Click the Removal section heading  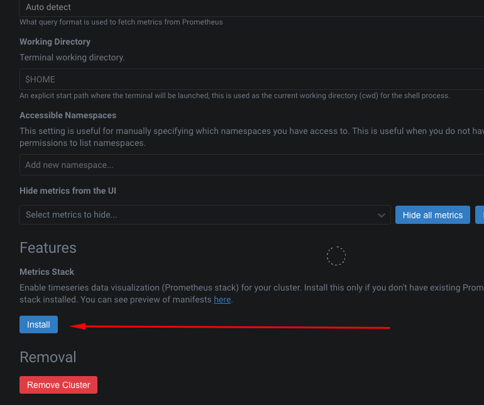tap(48, 357)
